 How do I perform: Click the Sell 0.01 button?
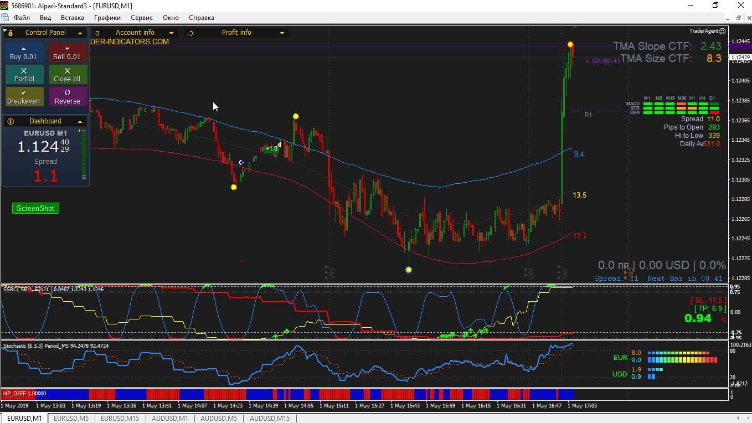pos(68,53)
